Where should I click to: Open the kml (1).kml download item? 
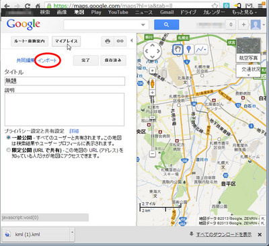click(36, 235)
